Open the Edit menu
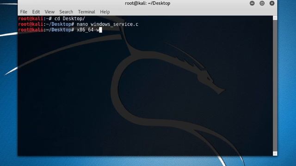Viewport: 296px width, 166px height. click(36, 12)
